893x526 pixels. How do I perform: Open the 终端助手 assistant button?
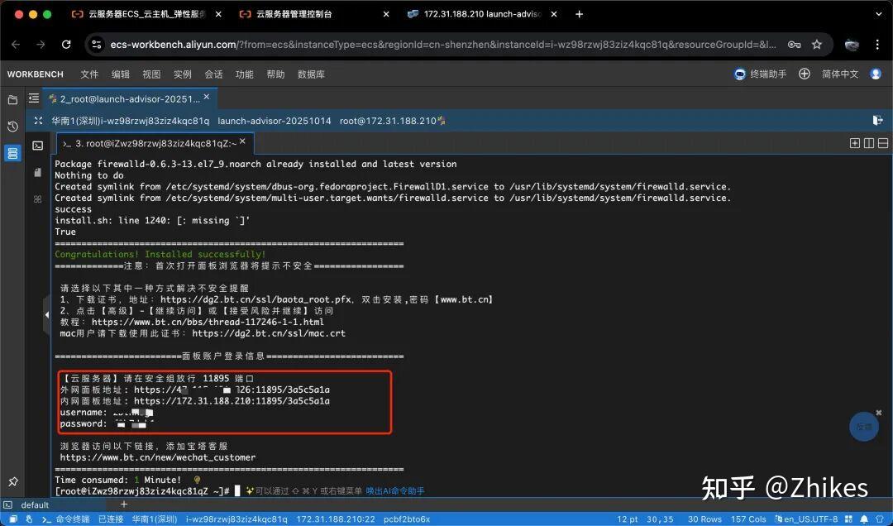[x=761, y=74]
